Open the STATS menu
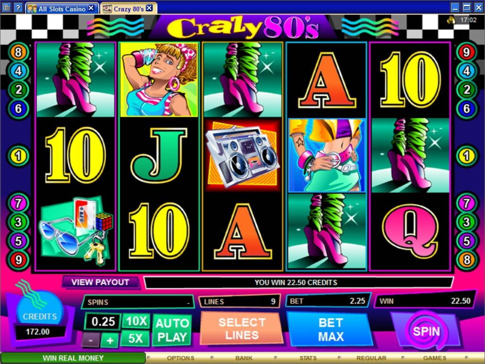 (x=308, y=358)
